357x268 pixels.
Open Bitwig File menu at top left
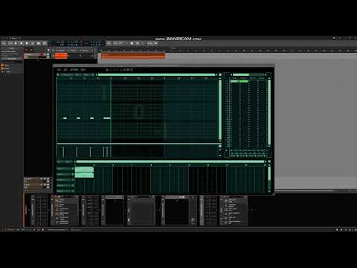tap(4, 43)
